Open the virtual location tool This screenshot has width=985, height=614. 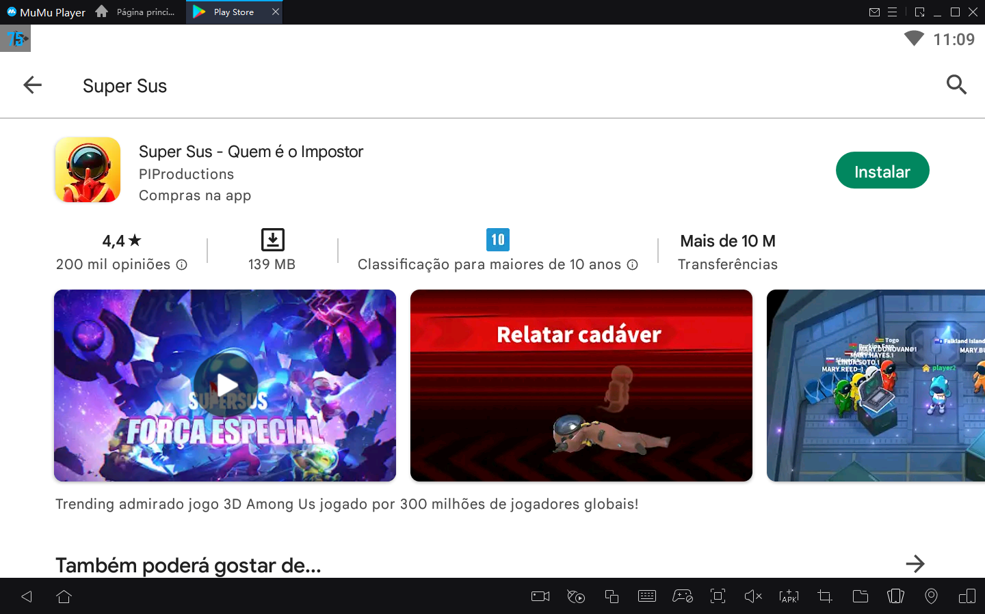point(931,596)
